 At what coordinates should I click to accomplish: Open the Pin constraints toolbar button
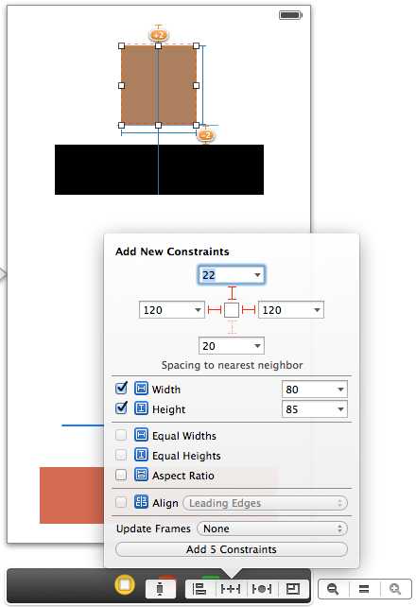[x=231, y=589]
